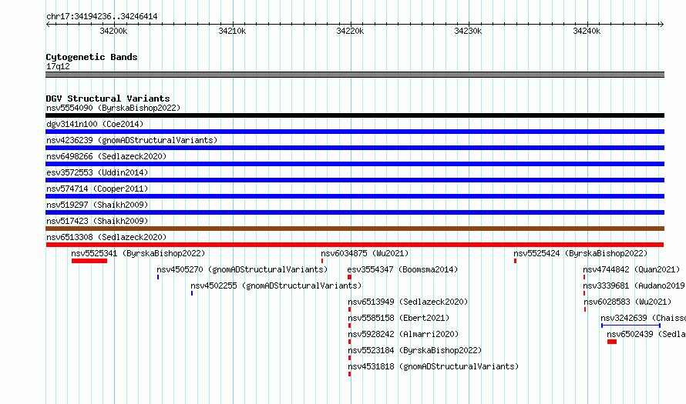The height and width of the screenshot is (404, 686).
Task: Click the 34200k ruler label
Action: tap(113, 31)
